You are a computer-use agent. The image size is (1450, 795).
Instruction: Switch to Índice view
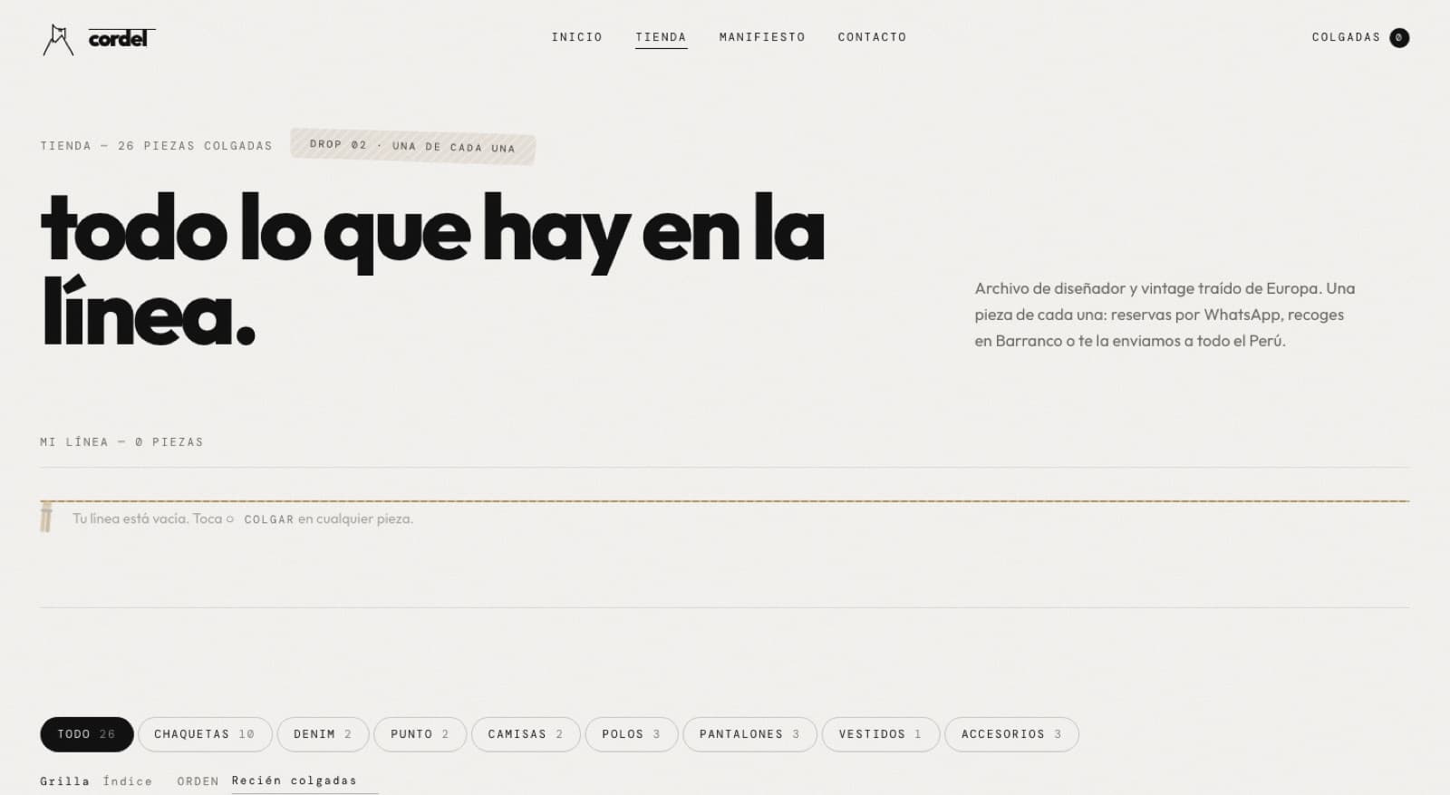(x=127, y=781)
